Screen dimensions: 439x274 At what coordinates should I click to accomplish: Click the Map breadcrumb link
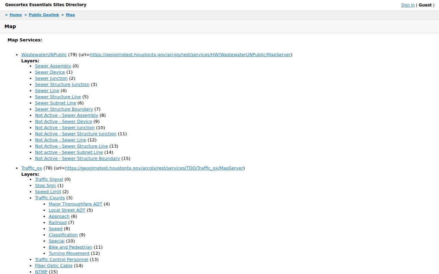point(70,15)
